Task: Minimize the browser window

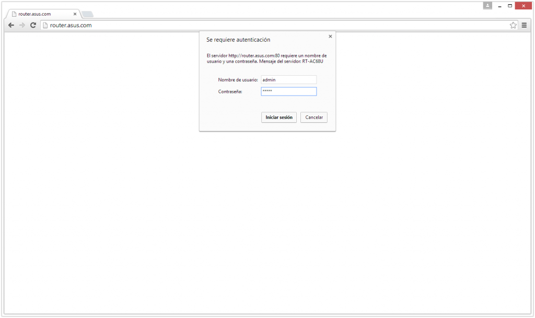Action: 499,6
